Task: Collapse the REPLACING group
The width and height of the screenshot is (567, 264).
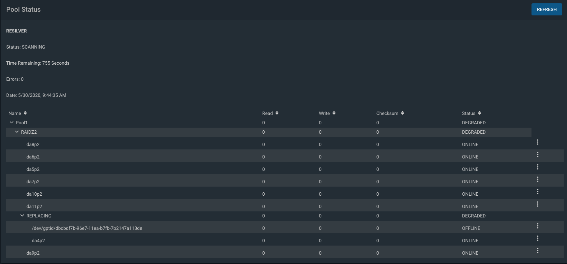Action: pos(22,216)
